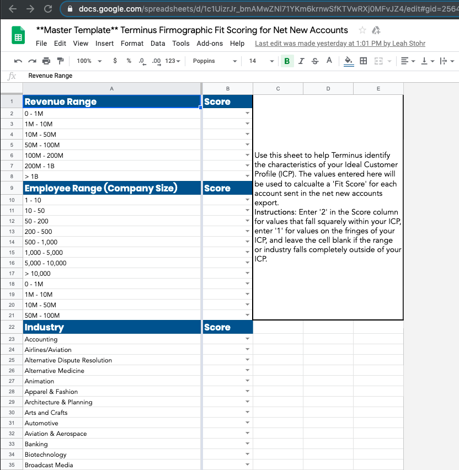Screen dimensions: 459x470
Task: Star this spreadsheet
Action: [362, 30]
